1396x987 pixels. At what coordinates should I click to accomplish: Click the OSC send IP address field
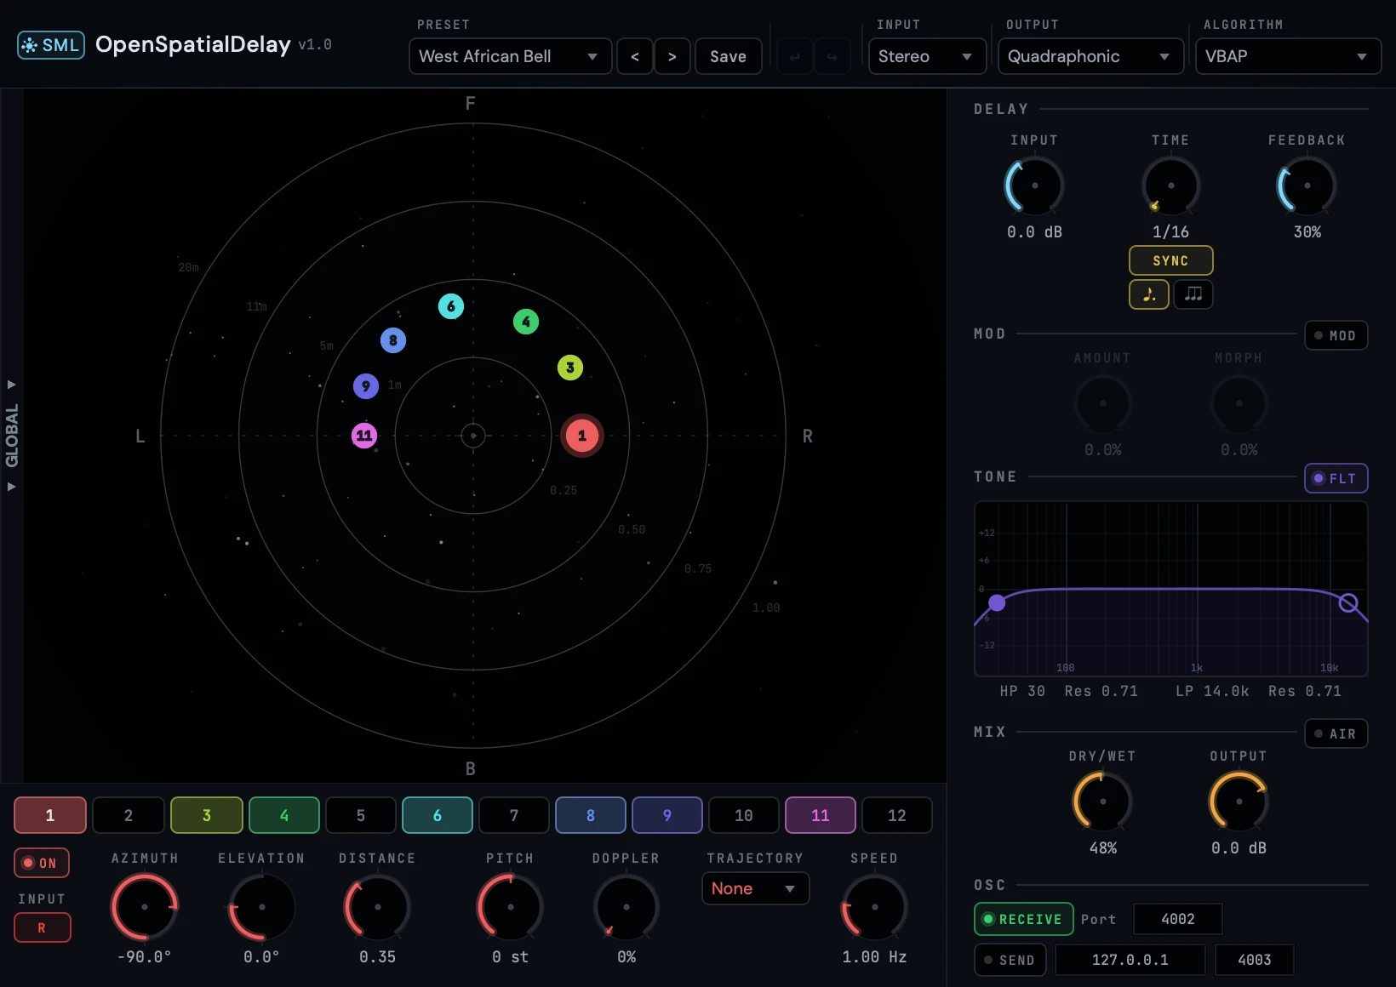pyautogui.click(x=1130, y=960)
